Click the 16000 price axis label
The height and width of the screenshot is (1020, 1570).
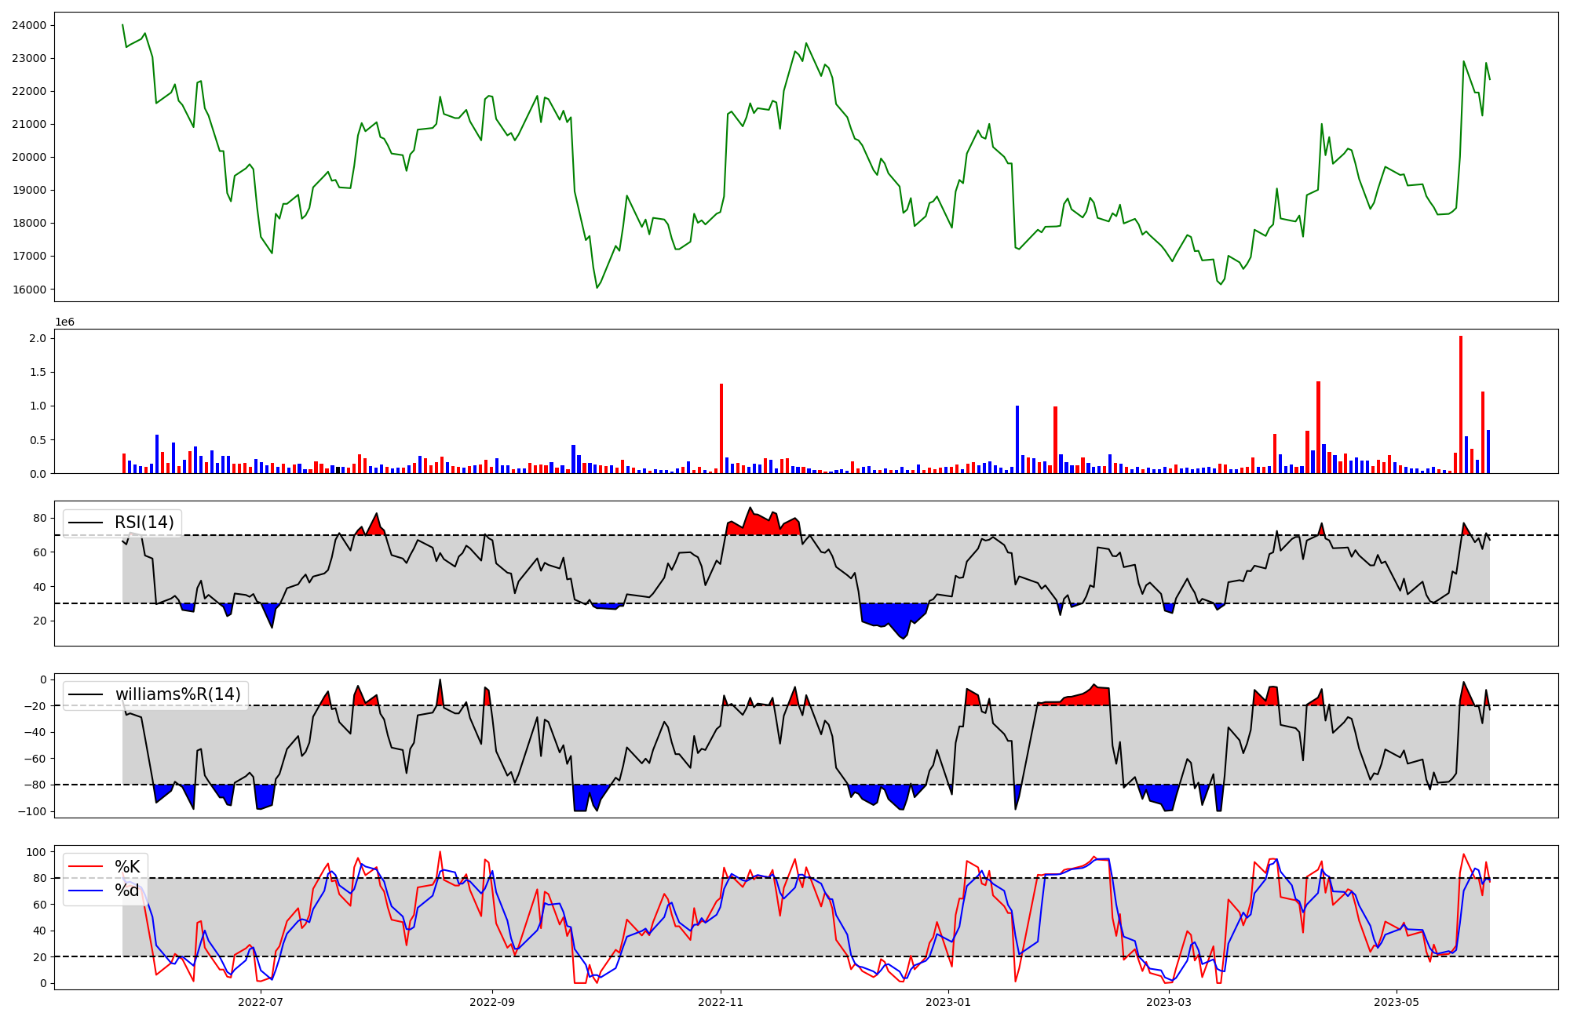[x=29, y=290]
